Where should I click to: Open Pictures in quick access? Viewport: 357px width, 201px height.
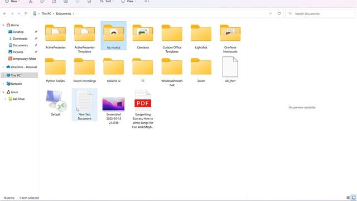(x=18, y=52)
